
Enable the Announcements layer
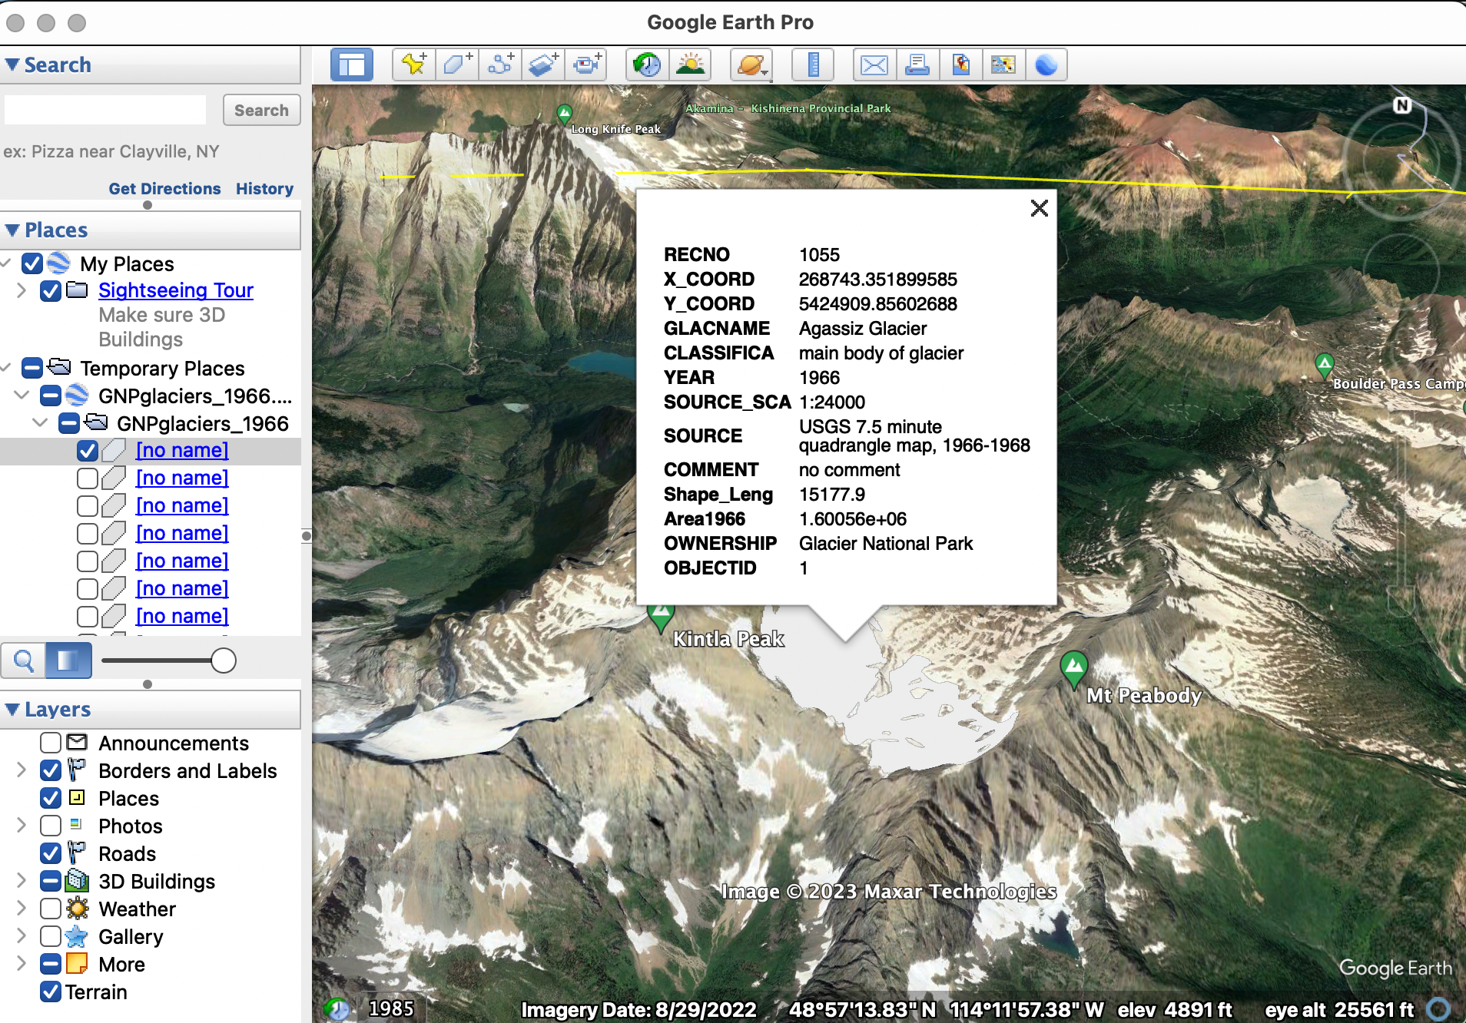pos(51,743)
